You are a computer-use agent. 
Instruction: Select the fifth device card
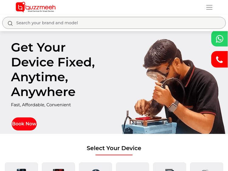[170, 167]
